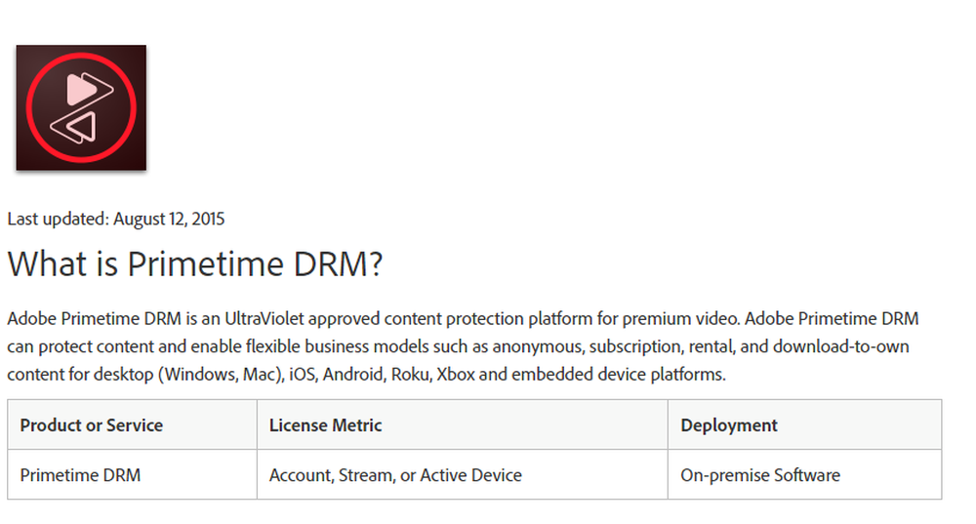The height and width of the screenshot is (524, 976).
Task: Click the "Product or Service" column header
Action: click(132, 424)
